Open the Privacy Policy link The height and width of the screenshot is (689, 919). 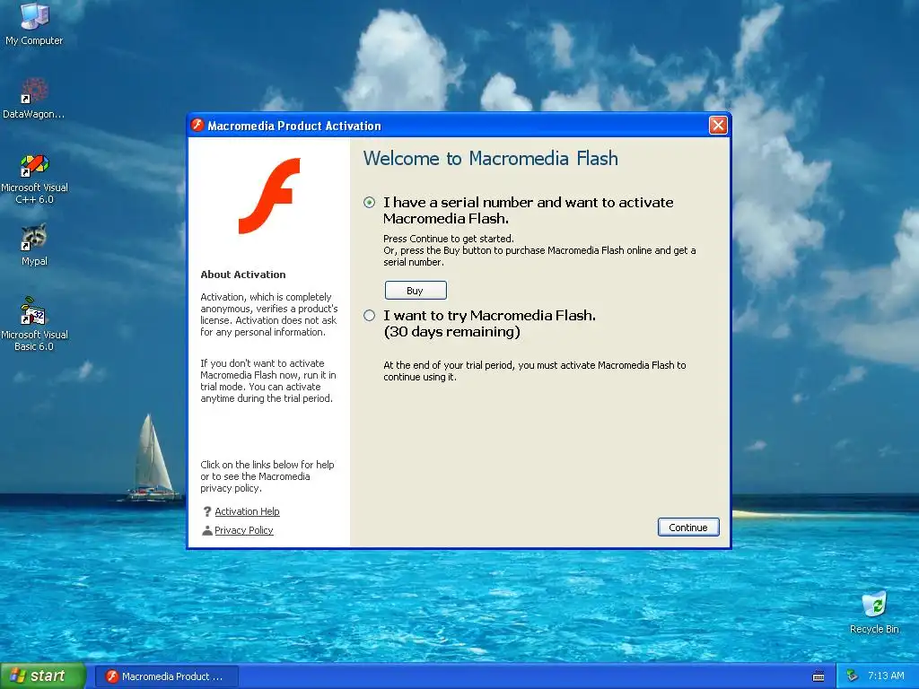244,530
